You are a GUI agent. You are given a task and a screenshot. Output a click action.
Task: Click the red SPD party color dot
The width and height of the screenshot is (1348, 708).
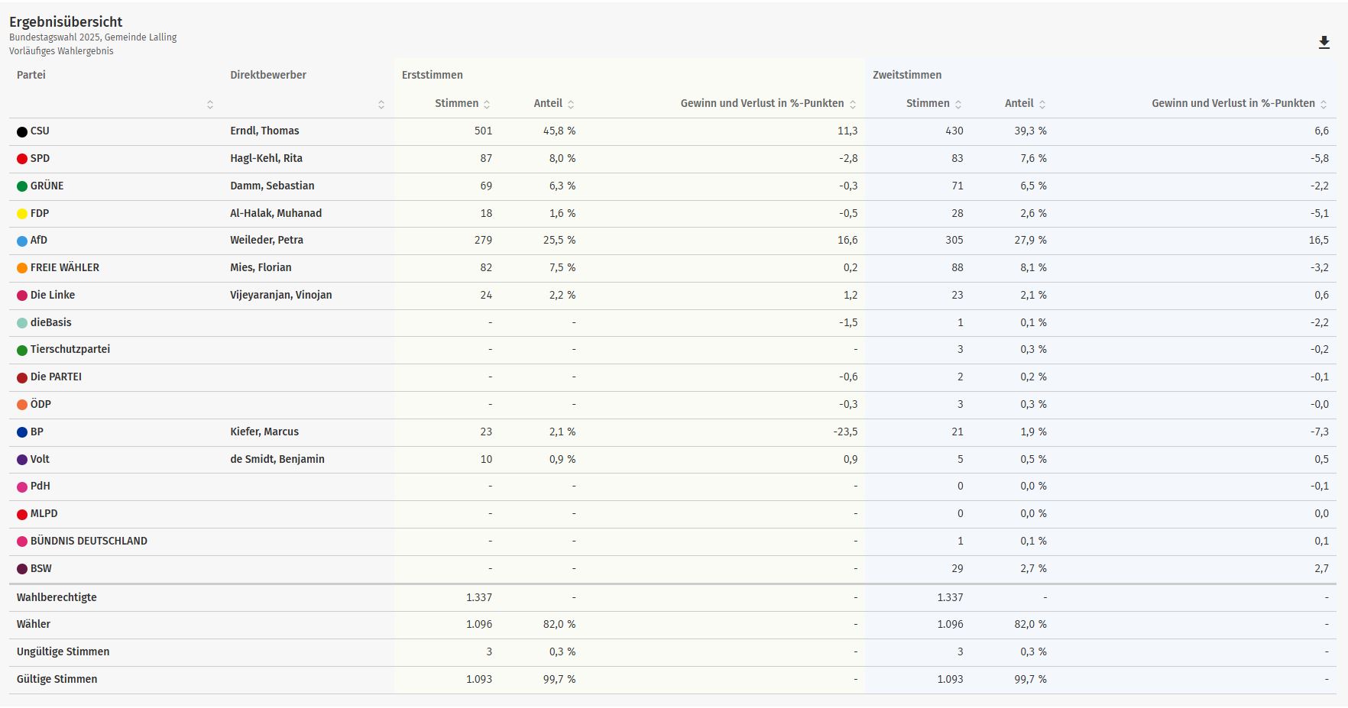click(22, 159)
